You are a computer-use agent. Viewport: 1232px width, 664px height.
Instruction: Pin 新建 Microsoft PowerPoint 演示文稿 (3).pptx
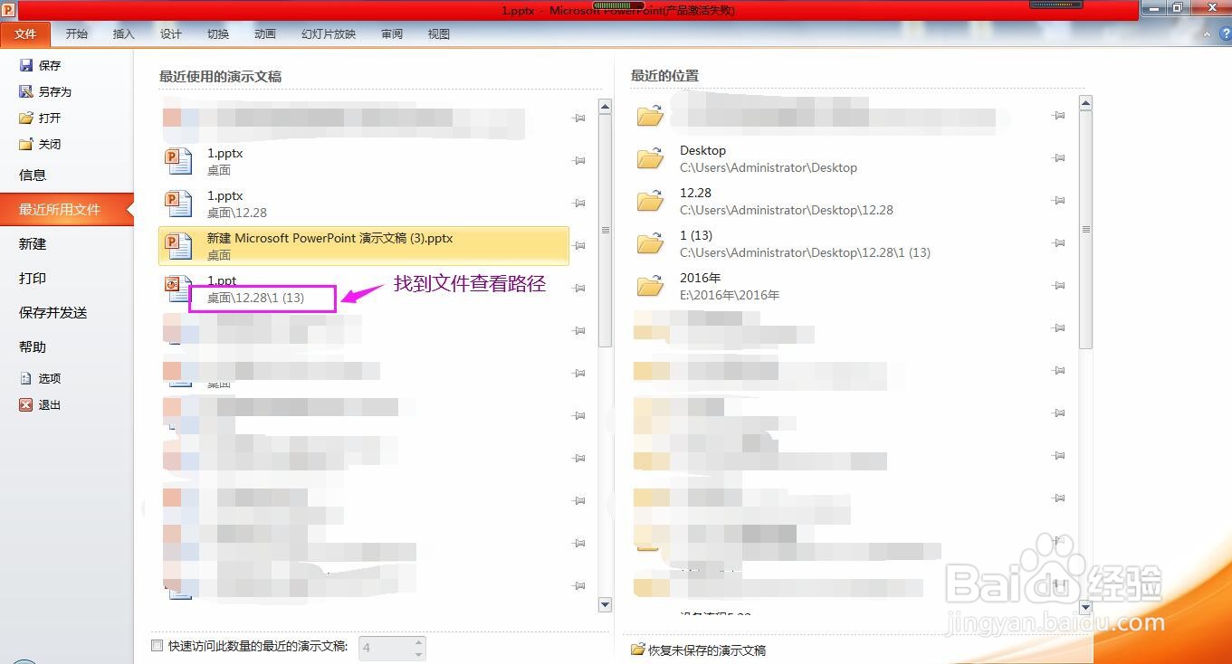[579, 246]
